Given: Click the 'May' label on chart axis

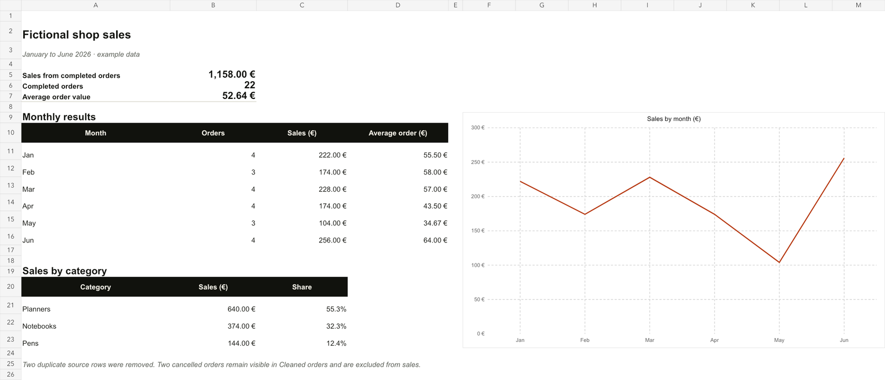Looking at the screenshot, I should pyautogui.click(x=779, y=340).
